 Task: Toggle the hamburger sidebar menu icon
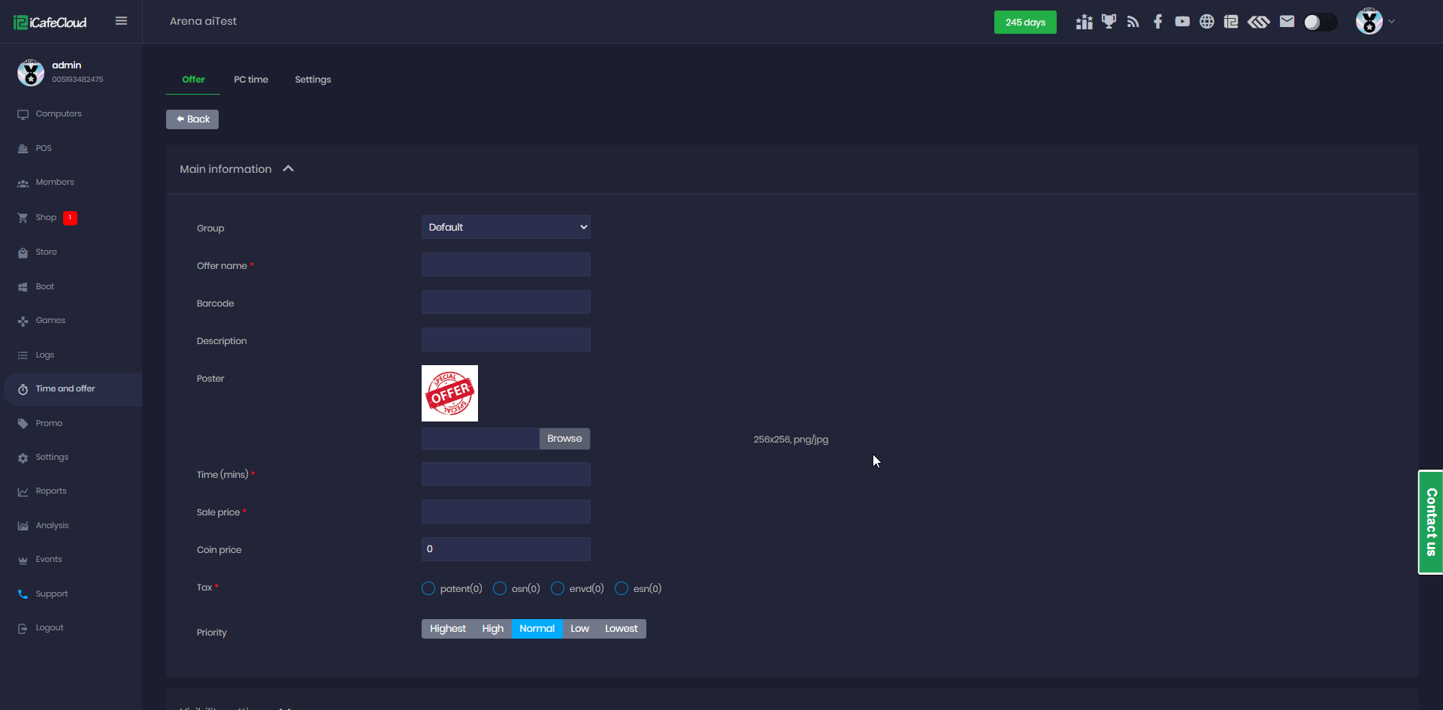(121, 21)
